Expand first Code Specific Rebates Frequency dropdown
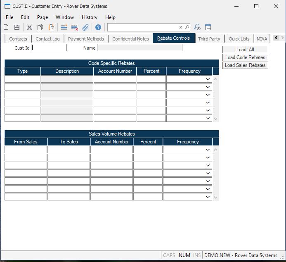286x262 pixels. point(208,79)
